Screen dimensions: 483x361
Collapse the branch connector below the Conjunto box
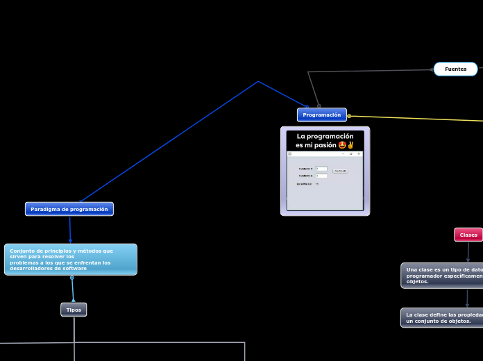(71, 278)
